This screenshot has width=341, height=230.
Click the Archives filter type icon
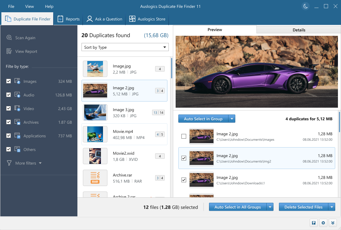click(x=17, y=122)
